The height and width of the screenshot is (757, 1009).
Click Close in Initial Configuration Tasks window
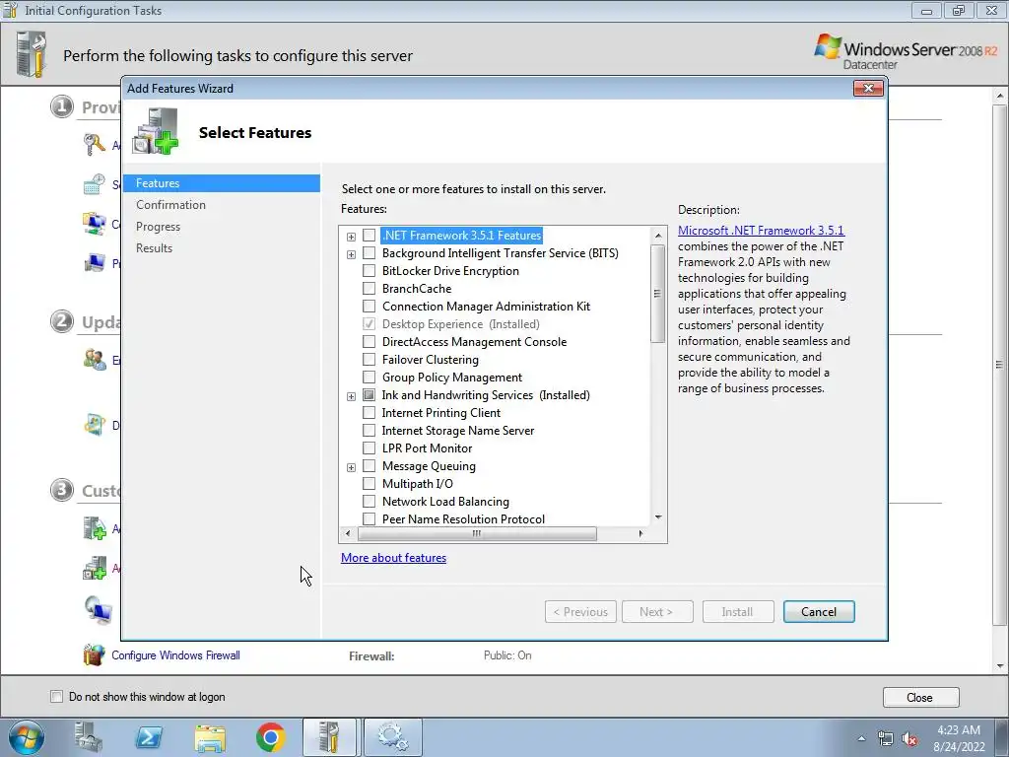[921, 698]
